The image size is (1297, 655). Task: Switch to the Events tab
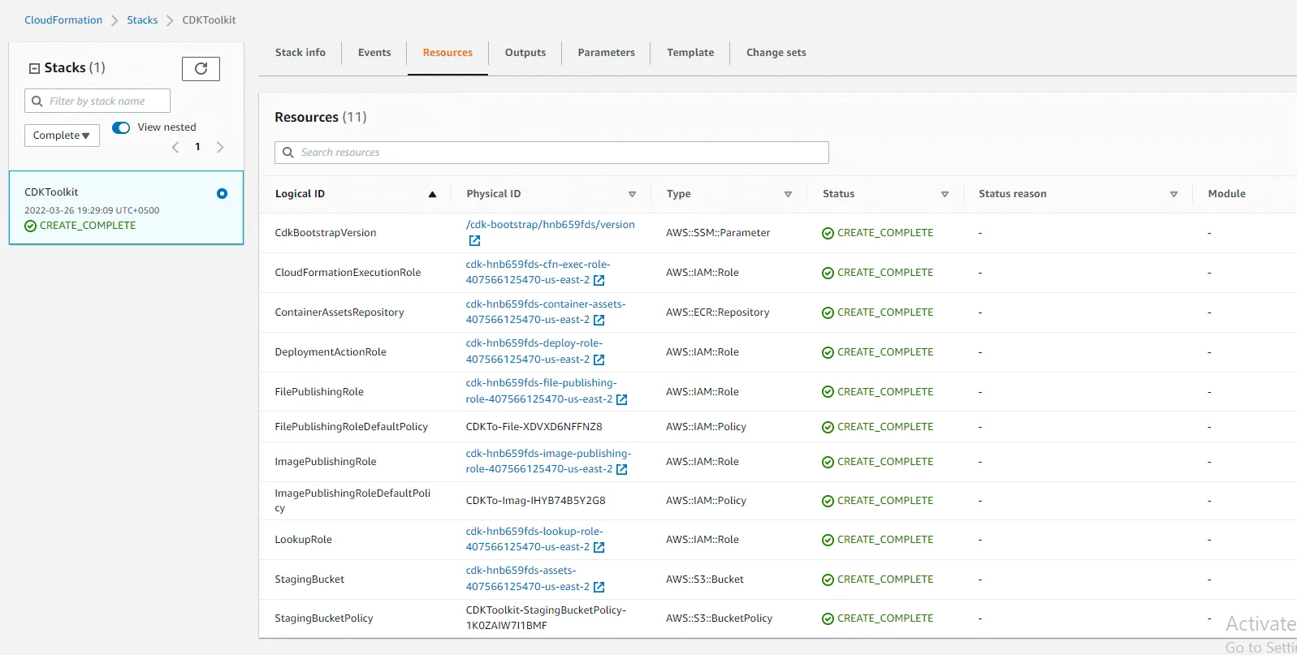click(374, 53)
